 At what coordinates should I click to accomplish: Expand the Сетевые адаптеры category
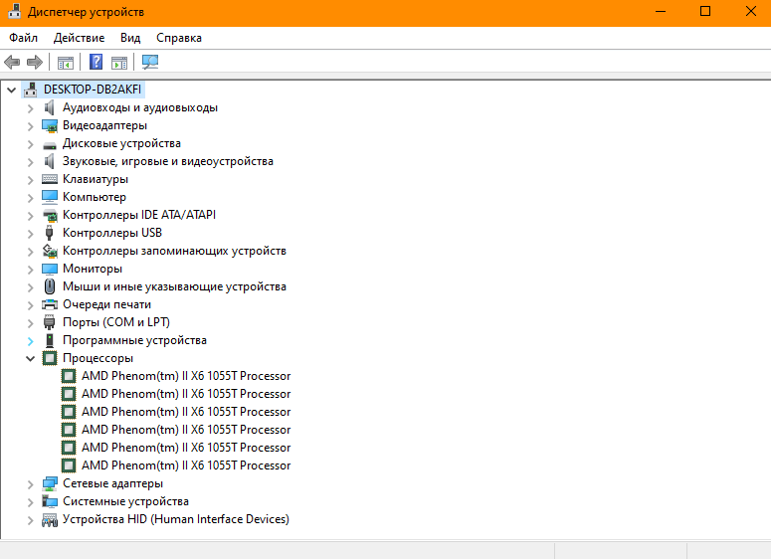30,483
